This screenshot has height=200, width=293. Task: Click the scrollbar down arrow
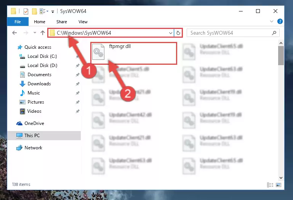coord(281,178)
